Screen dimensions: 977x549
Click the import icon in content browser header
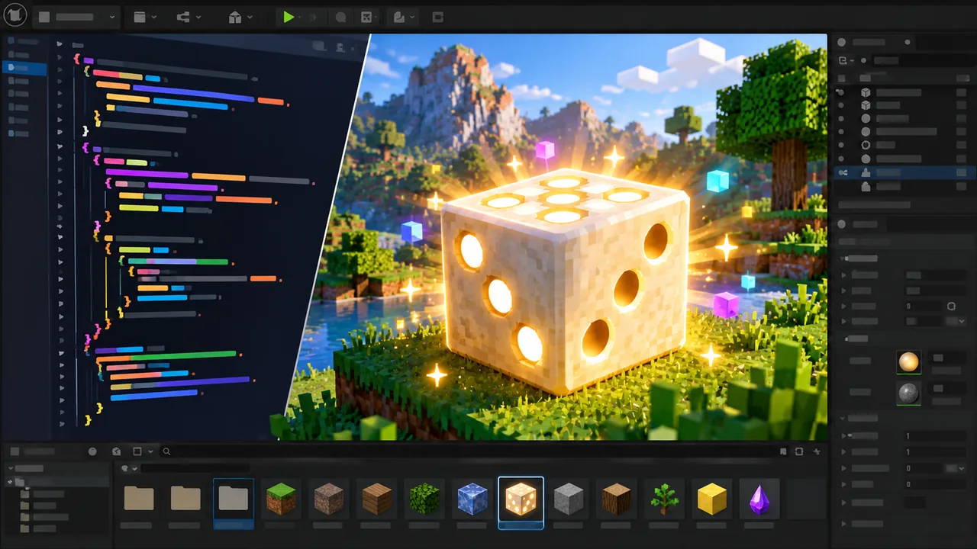click(x=116, y=451)
